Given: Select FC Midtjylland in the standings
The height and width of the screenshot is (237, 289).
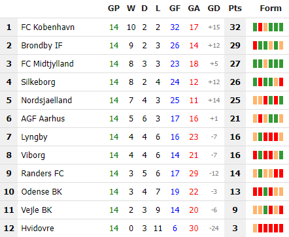Looking at the screenshot, I should 47,64.
